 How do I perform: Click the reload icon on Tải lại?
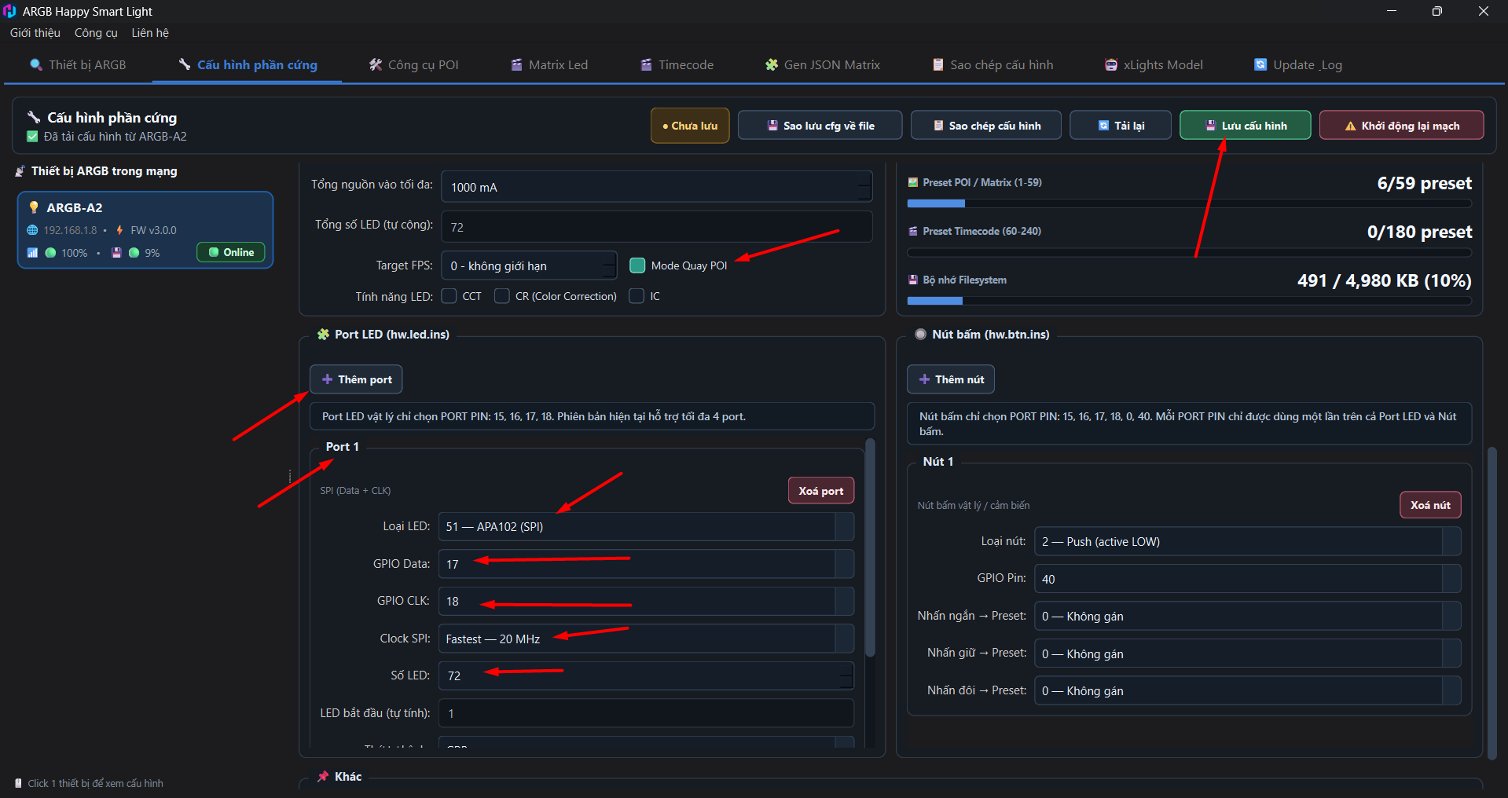pyautogui.click(x=1103, y=126)
